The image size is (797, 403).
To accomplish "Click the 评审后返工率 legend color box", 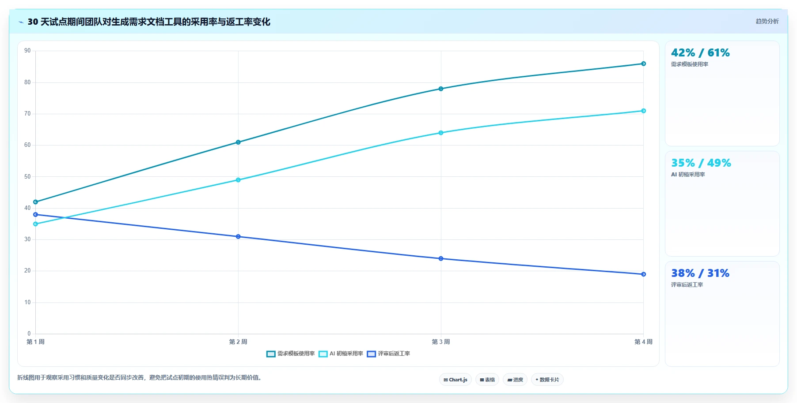I will pos(372,354).
